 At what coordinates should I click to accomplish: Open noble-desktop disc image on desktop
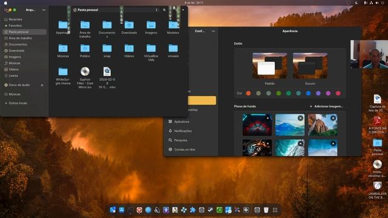point(377,164)
